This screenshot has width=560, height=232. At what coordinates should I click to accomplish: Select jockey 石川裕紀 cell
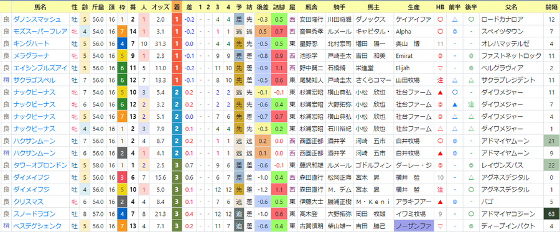point(340,129)
